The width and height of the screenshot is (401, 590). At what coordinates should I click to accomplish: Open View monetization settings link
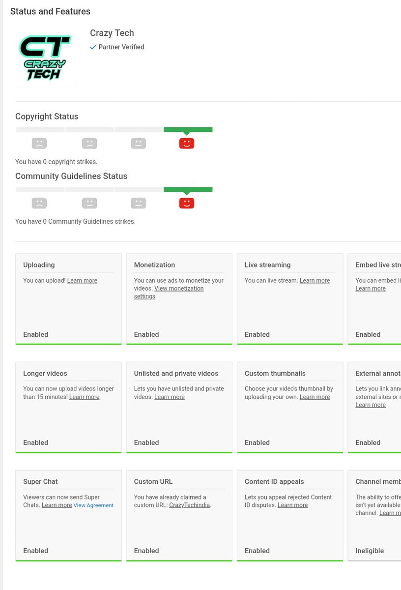click(169, 293)
